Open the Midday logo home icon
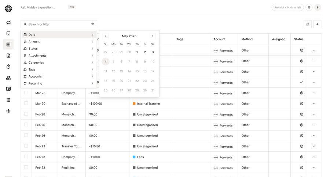Screen dimensions: 330x177 click(x=8, y=9)
